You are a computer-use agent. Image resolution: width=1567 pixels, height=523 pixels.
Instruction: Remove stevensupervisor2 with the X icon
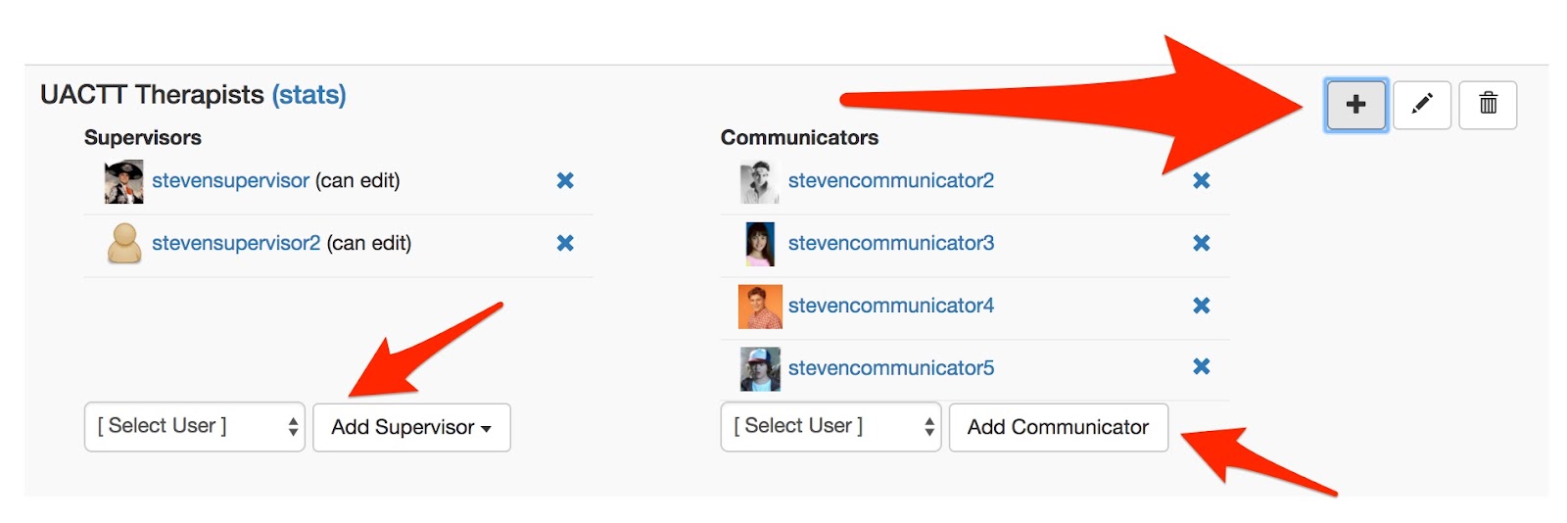pyautogui.click(x=565, y=243)
